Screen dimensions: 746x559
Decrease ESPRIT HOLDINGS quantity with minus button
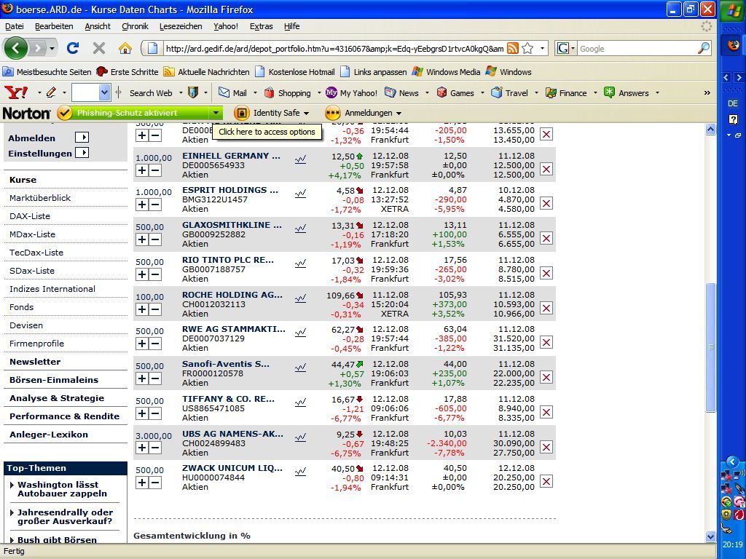click(x=155, y=205)
